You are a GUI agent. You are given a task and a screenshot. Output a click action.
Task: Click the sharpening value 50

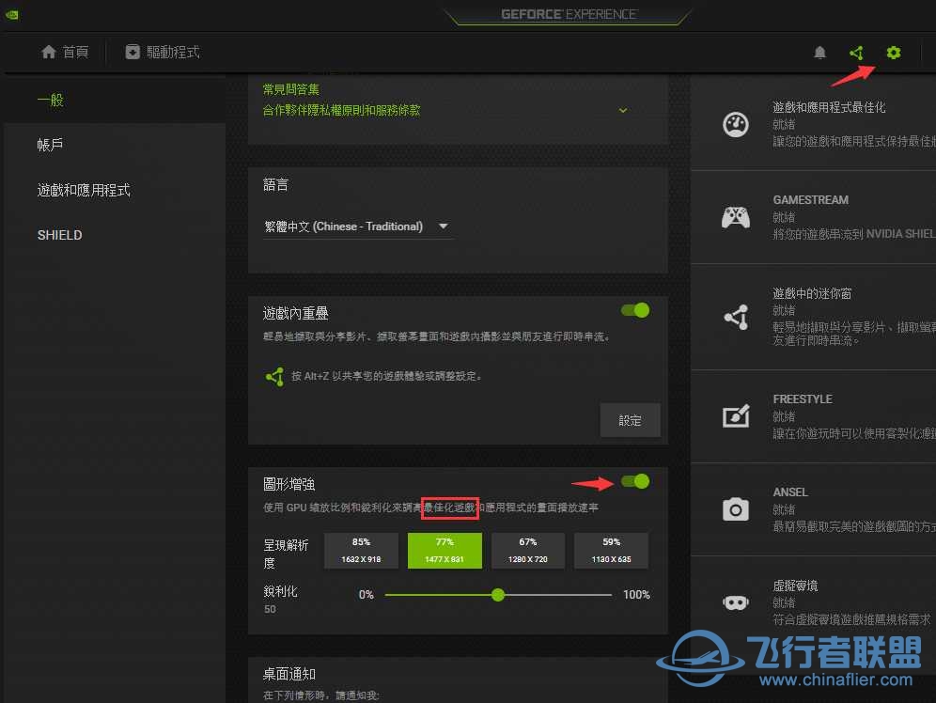click(x=270, y=609)
